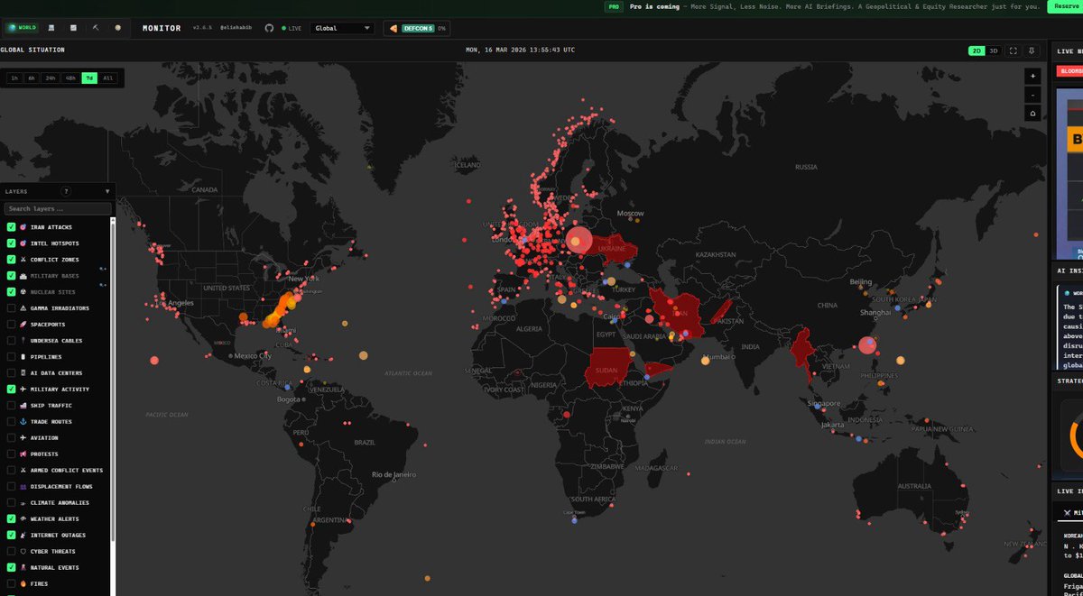Open the Global region dropdown
The image size is (1083, 596).
[x=342, y=28]
